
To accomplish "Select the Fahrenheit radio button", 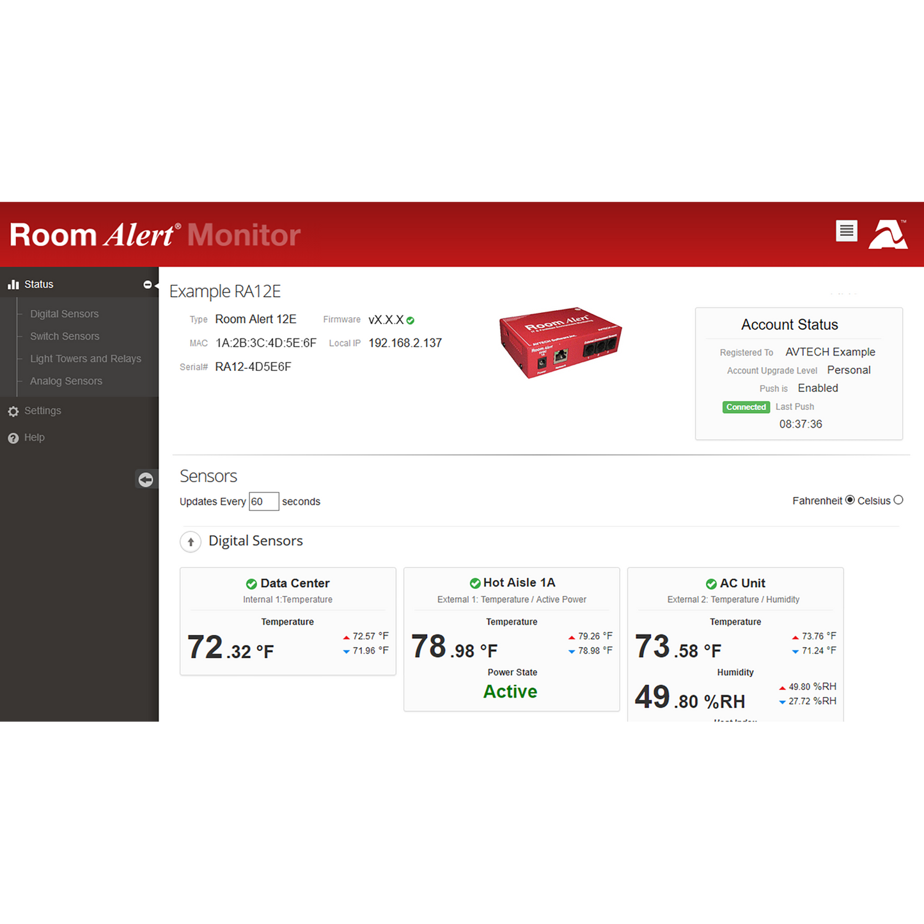I will point(850,500).
